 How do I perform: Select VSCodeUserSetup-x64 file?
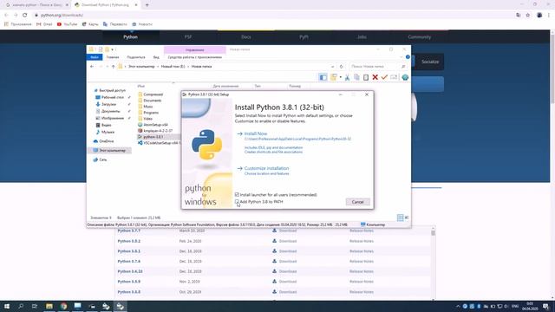[159, 143]
